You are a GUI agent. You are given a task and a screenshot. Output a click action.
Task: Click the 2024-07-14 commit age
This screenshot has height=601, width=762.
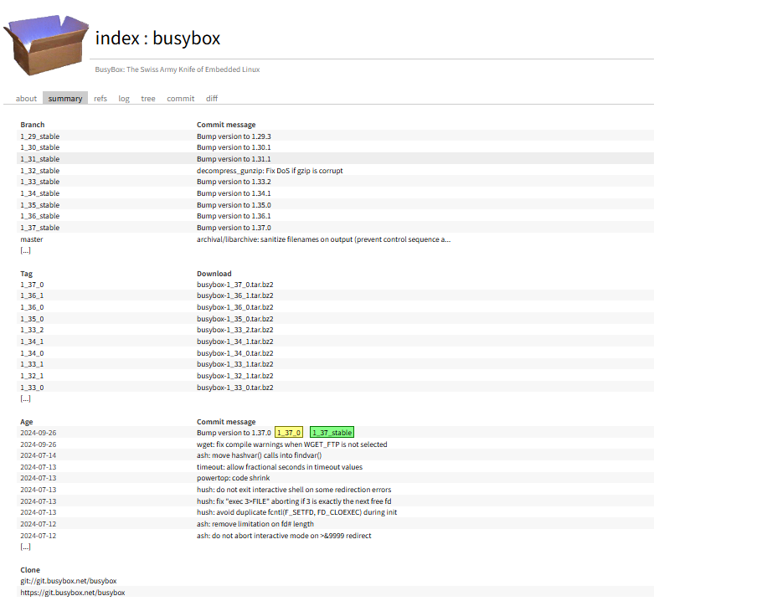coord(39,455)
